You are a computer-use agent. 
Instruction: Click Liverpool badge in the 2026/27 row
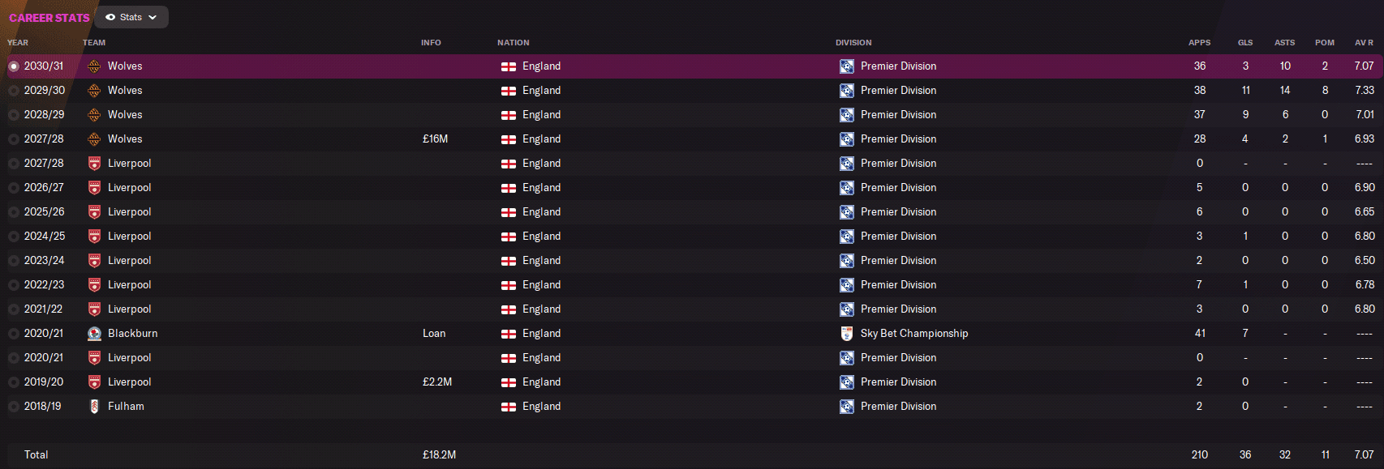[x=94, y=188]
